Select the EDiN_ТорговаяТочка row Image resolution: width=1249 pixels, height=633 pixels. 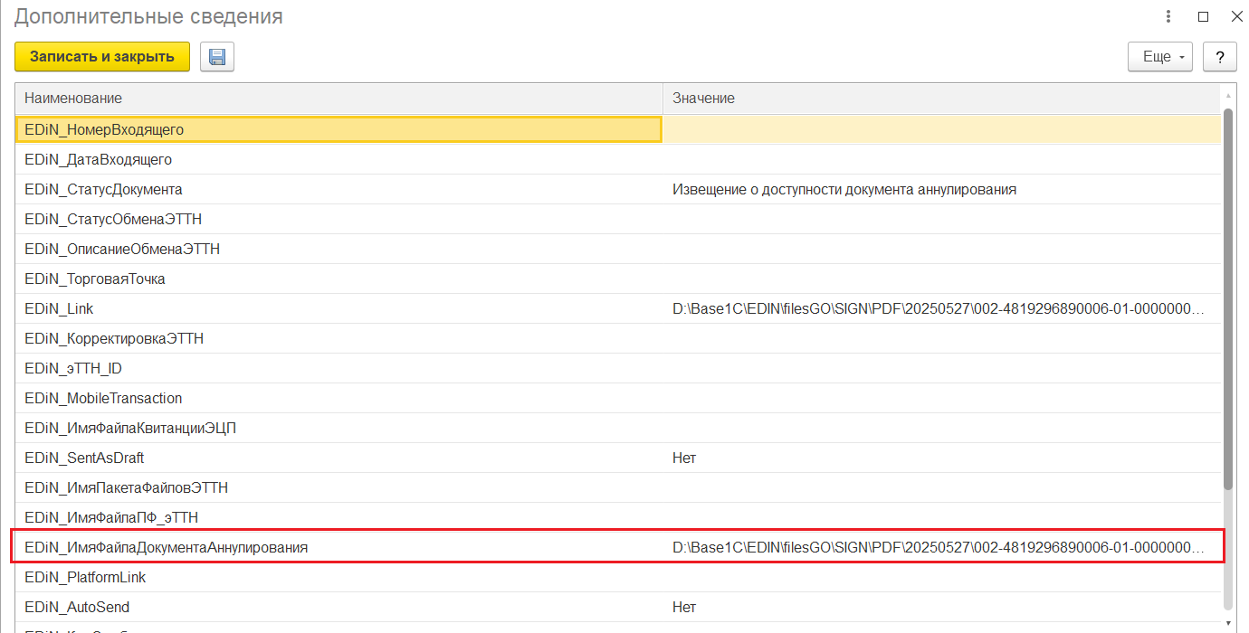pos(618,279)
